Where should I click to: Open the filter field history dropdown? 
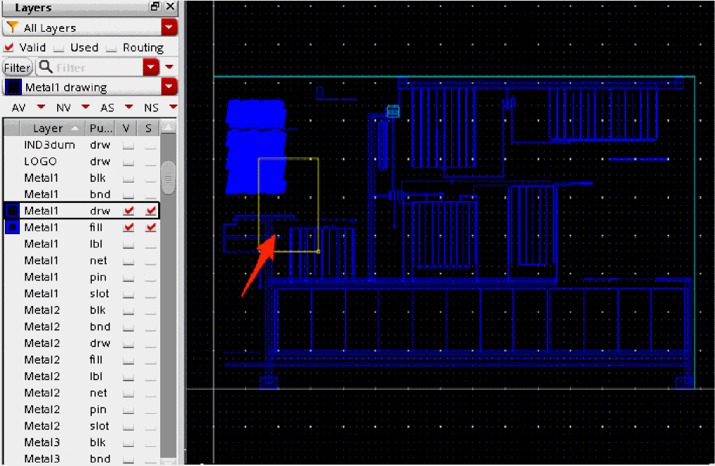[151, 68]
